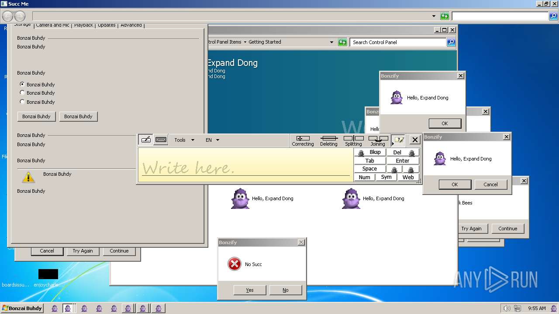Image resolution: width=559 pixels, height=314 pixels.
Task: Click Cancel beside Try Again at bottom left
Action: [47, 251]
